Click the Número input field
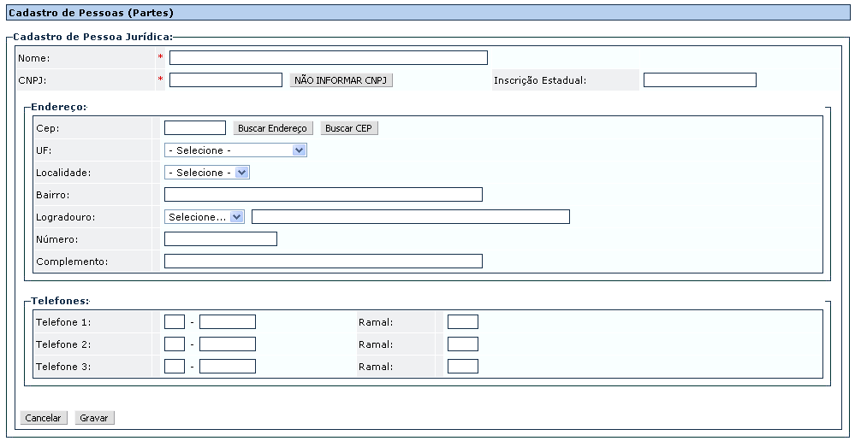The height and width of the screenshot is (441, 855). click(221, 239)
